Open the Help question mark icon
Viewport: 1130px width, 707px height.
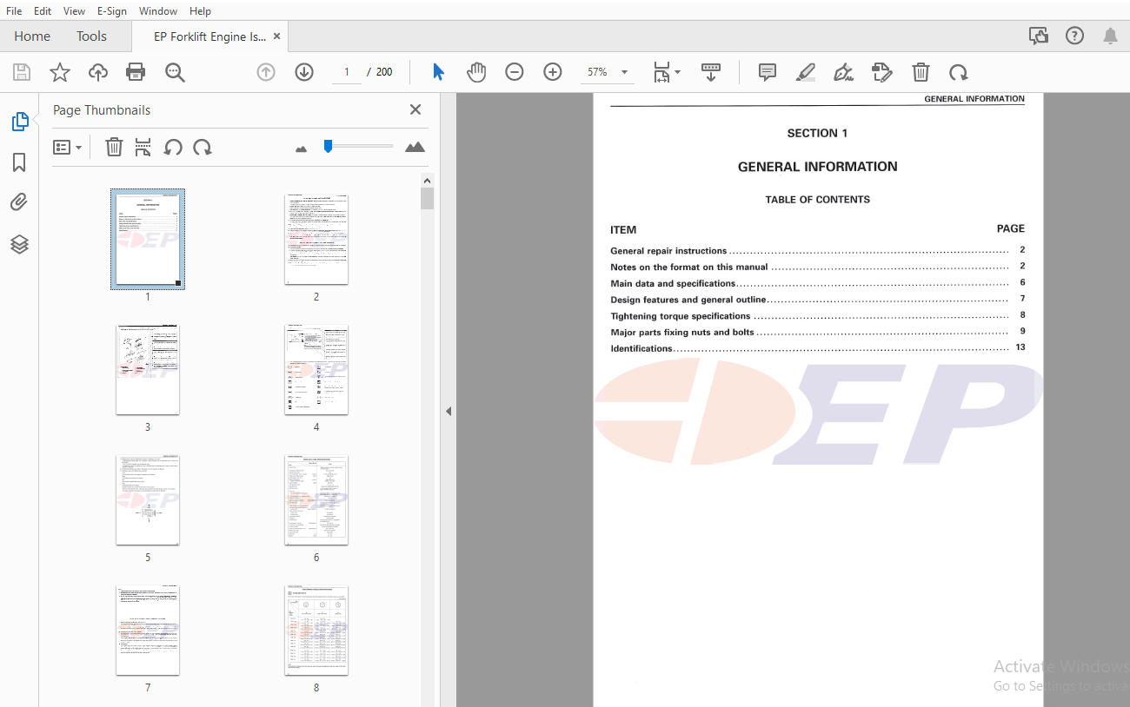pyautogui.click(x=1074, y=36)
